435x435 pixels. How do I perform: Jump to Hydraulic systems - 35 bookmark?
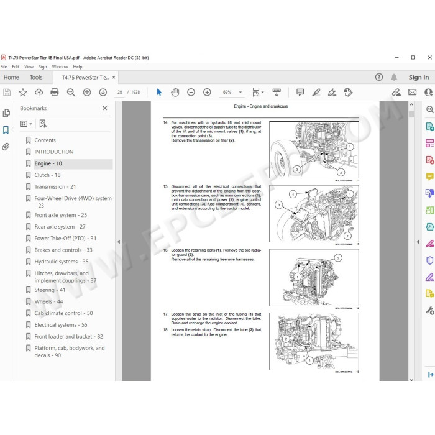(x=62, y=262)
